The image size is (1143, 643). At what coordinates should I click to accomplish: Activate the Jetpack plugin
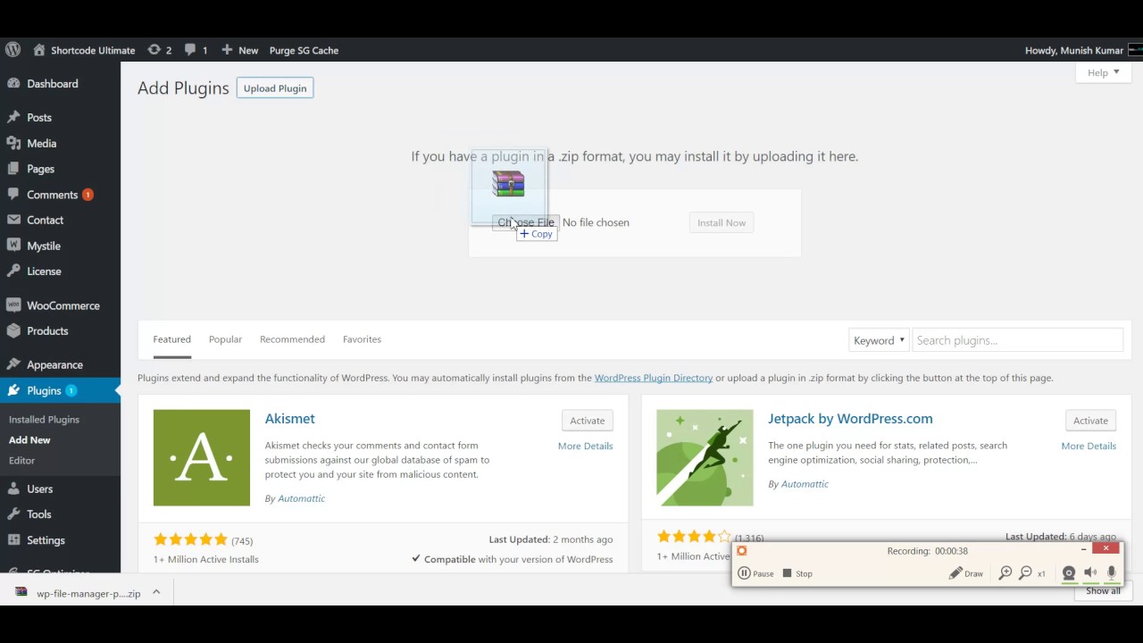pos(1090,421)
